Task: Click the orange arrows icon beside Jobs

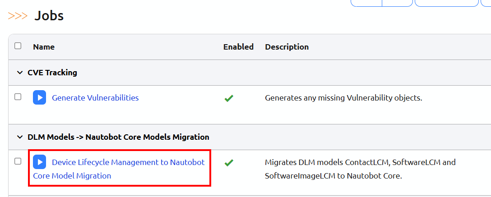Action: click(x=18, y=16)
